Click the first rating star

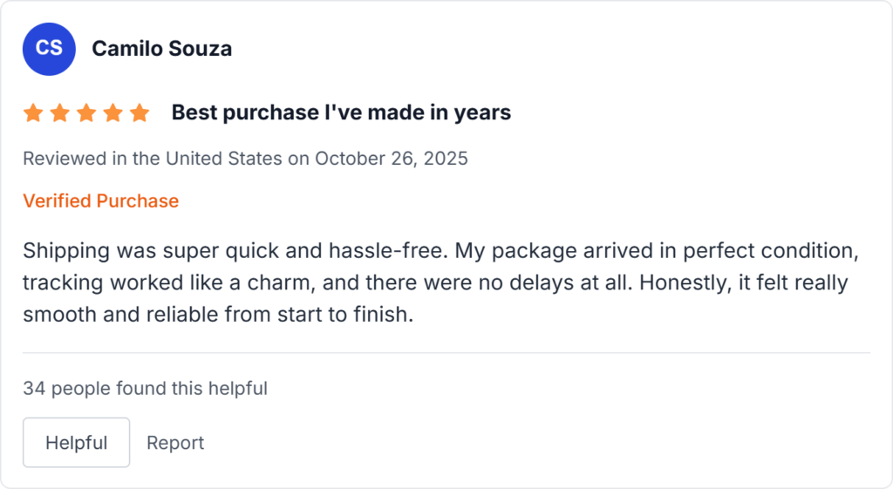[33, 112]
